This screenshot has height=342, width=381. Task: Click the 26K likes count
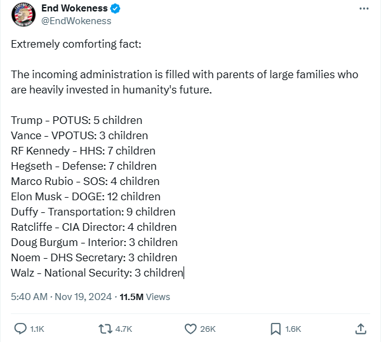click(208, 329)
